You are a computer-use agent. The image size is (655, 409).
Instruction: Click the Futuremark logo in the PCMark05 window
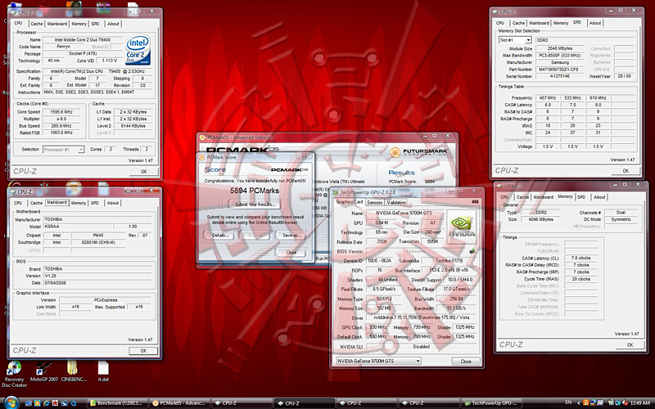(418, 152)
